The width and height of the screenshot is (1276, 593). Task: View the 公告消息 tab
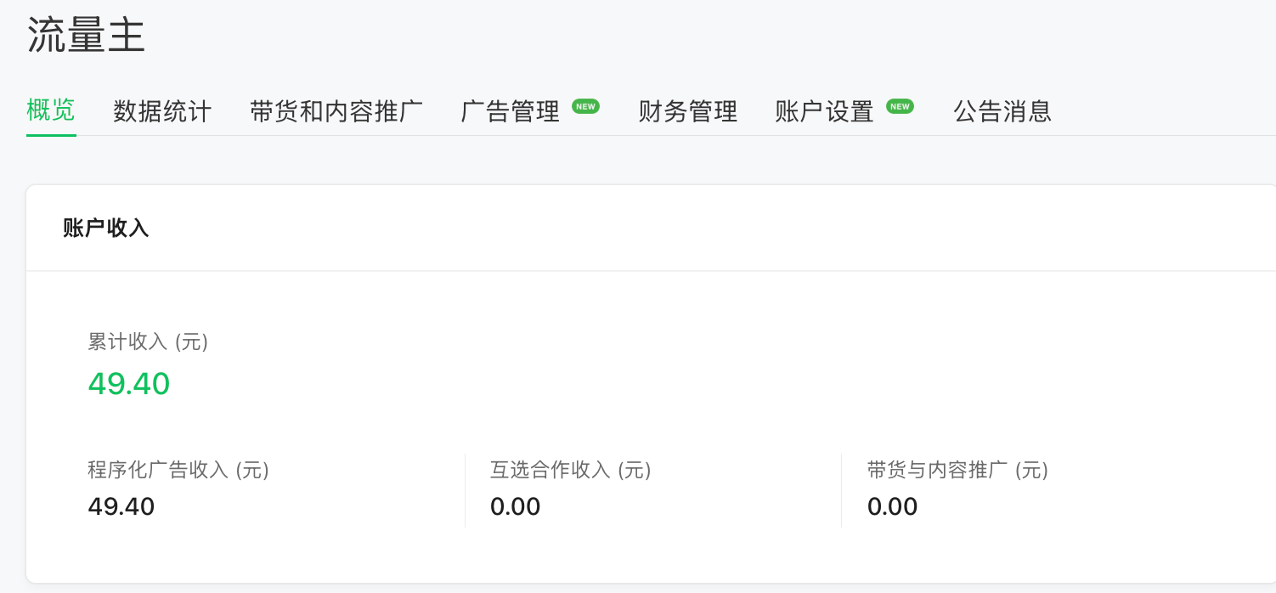tap(1002, 111)
